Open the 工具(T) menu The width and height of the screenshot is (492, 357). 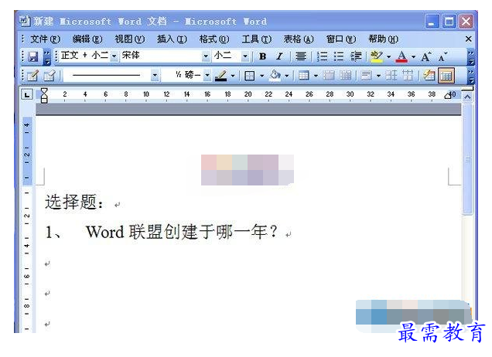257,39
